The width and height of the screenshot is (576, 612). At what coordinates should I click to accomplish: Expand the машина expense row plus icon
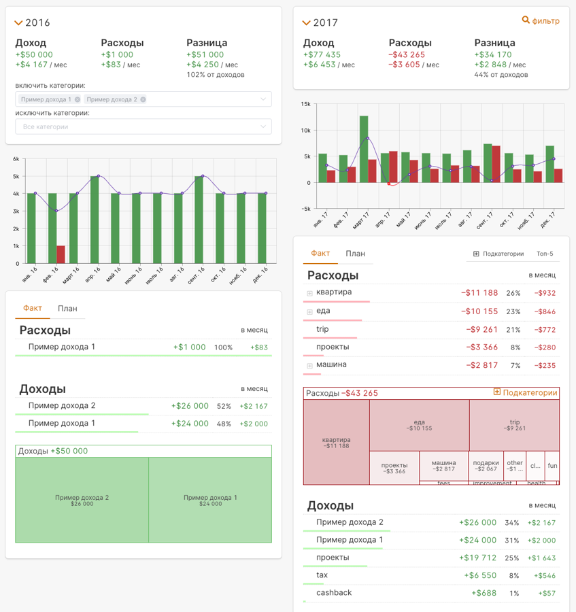pos(309,366)
